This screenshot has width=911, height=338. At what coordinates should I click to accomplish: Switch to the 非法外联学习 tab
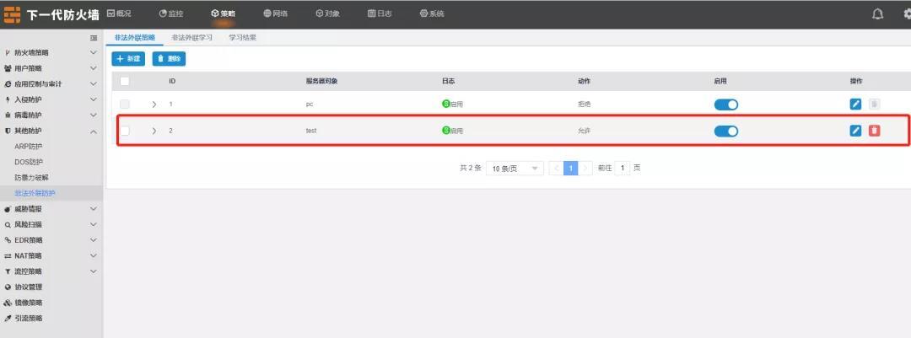point(191,38)
